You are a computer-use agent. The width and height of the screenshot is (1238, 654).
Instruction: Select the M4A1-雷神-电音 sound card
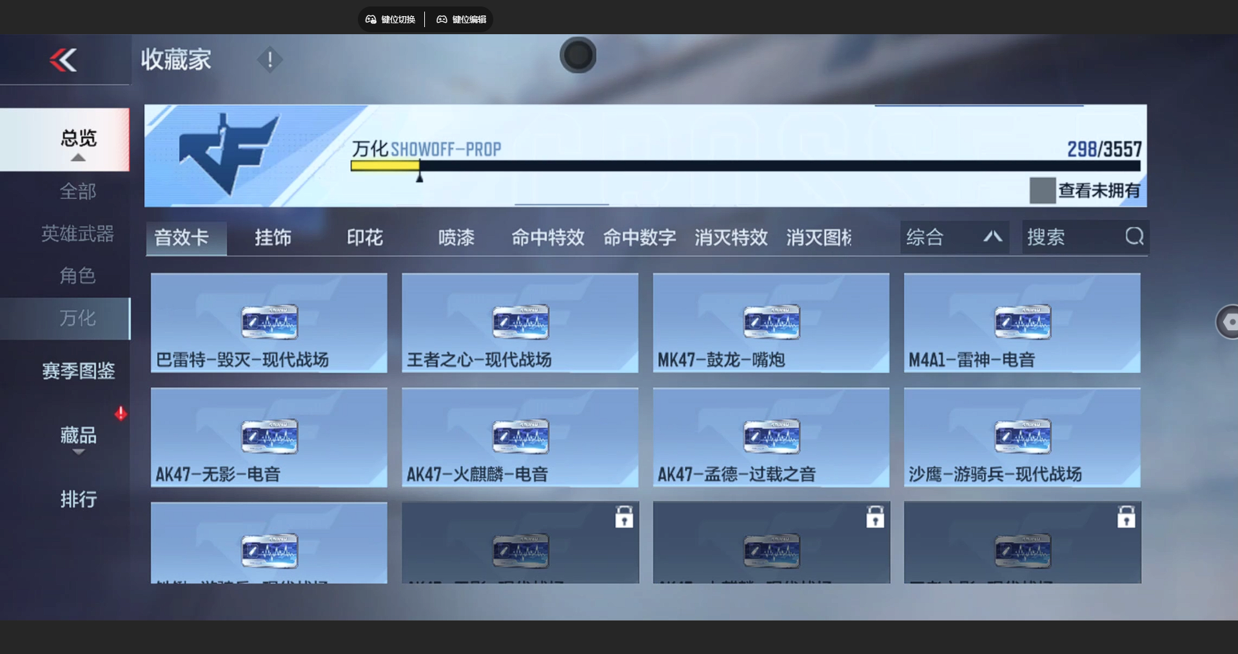click(1022, 323)
